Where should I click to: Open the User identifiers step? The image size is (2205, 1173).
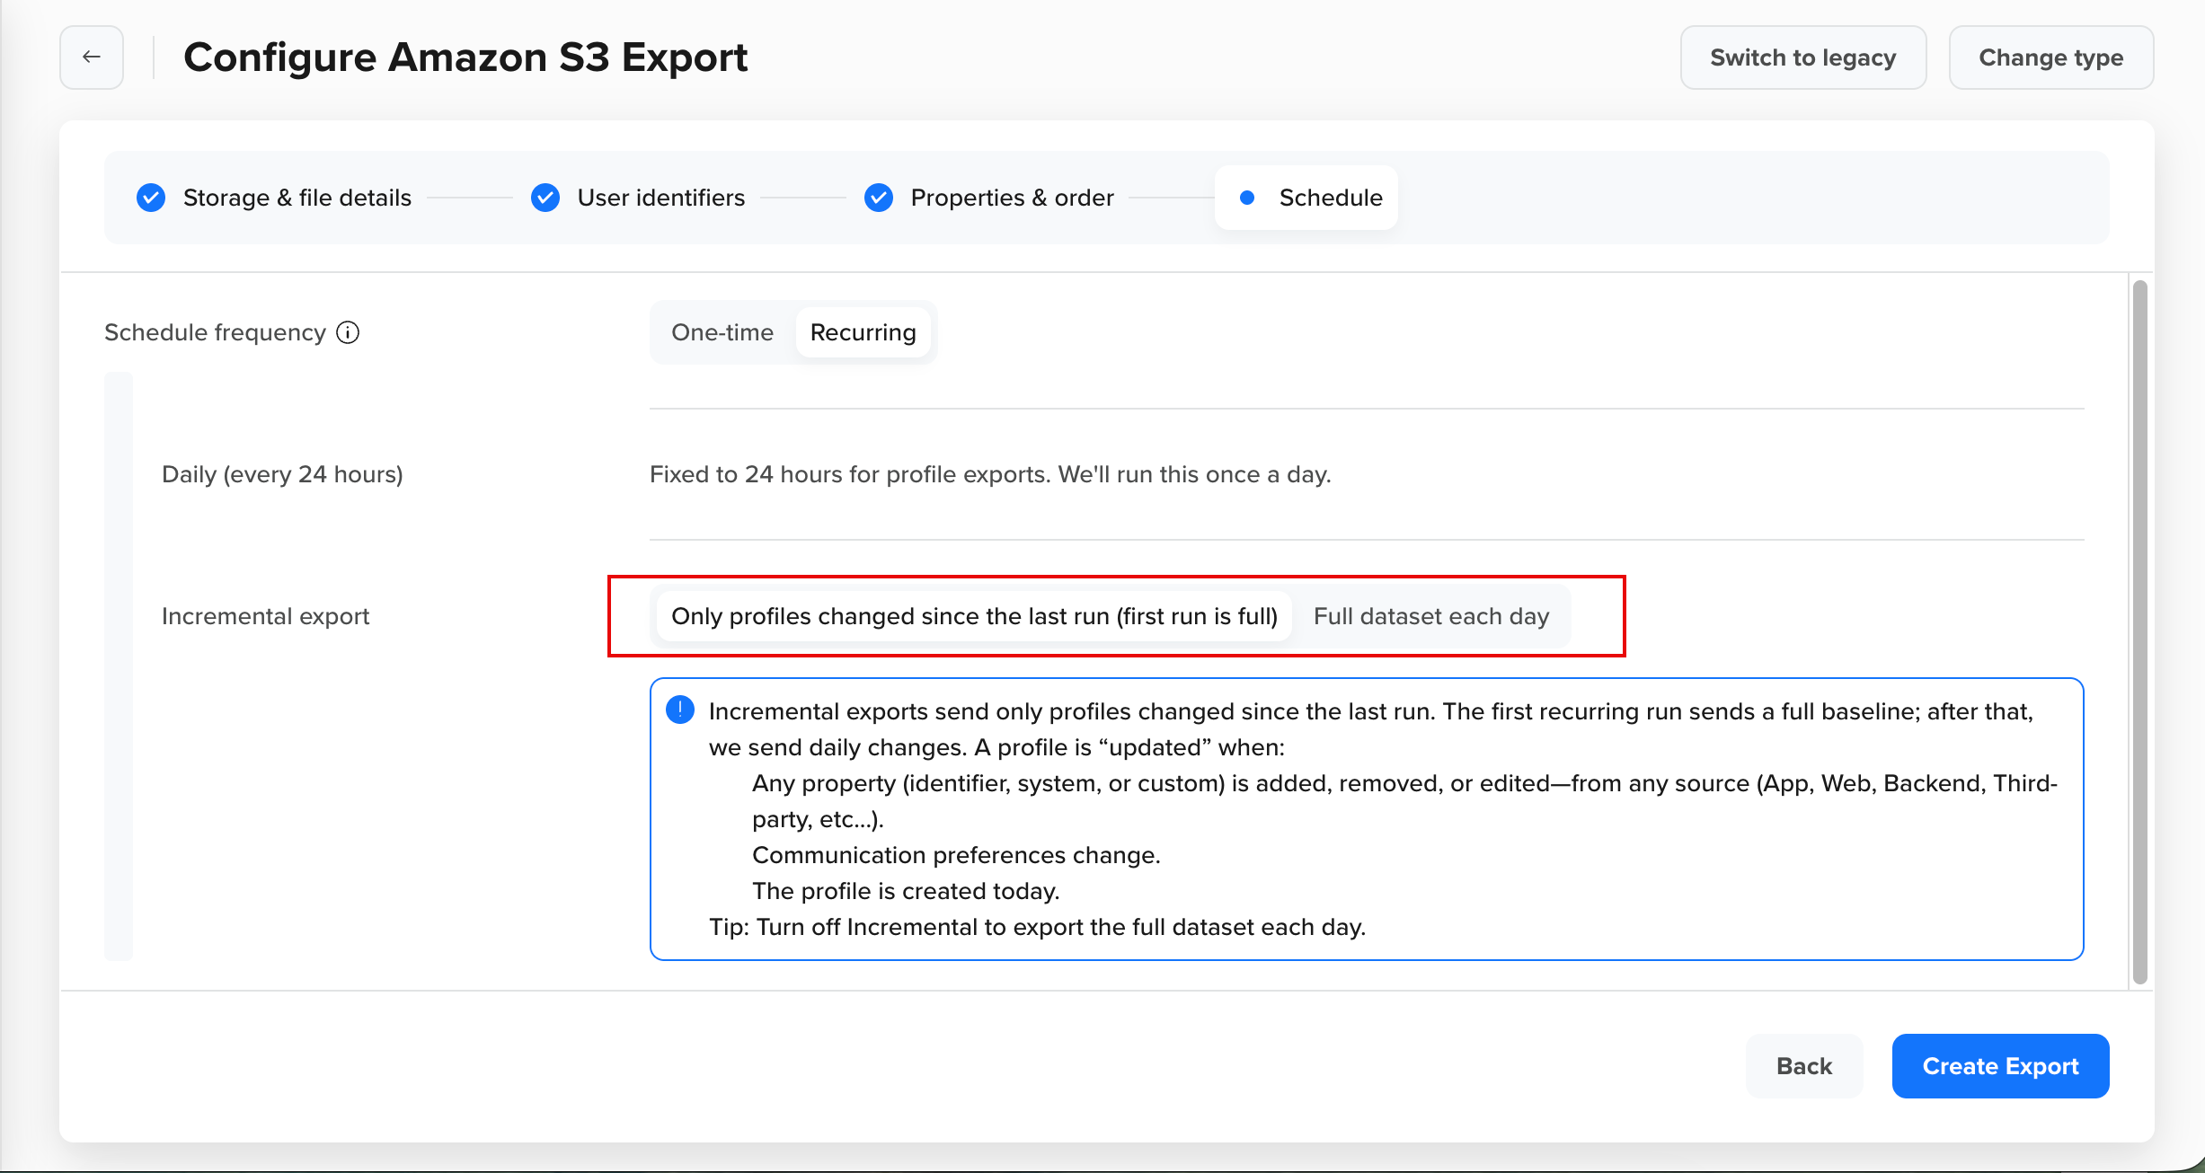661,198
